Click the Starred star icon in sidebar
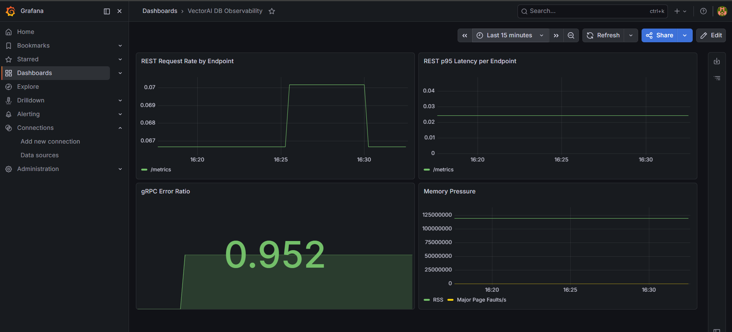Image resolution: width=732 pixels, height=332 pixels. [x=9, y=59]
